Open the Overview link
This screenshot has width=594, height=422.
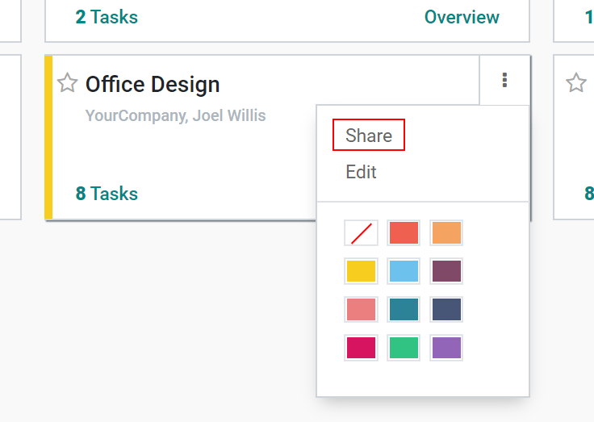462,17
